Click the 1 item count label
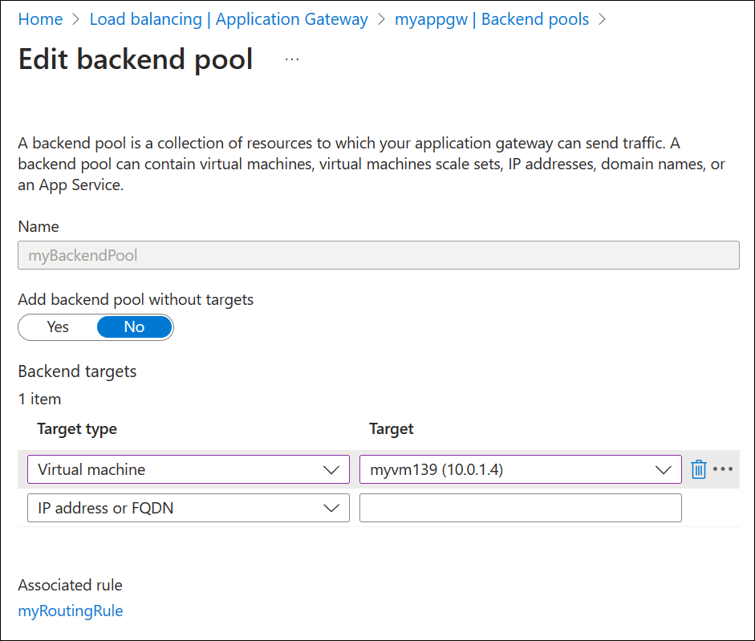Image resolution: width=755 pixels, height=641 pixels. coord(37,399)
